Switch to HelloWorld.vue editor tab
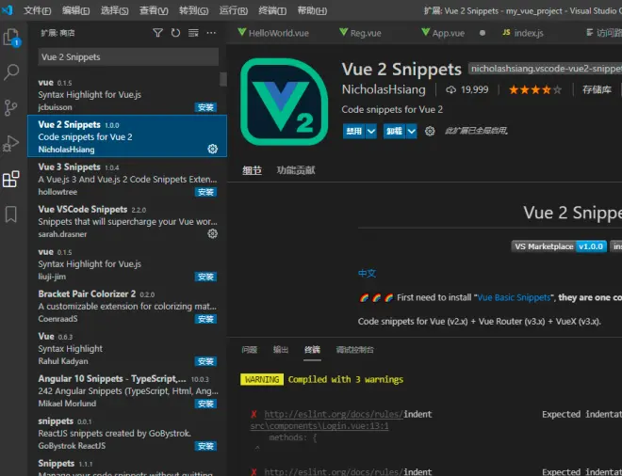This screenshot has width=622, height=476. [273, 33]
